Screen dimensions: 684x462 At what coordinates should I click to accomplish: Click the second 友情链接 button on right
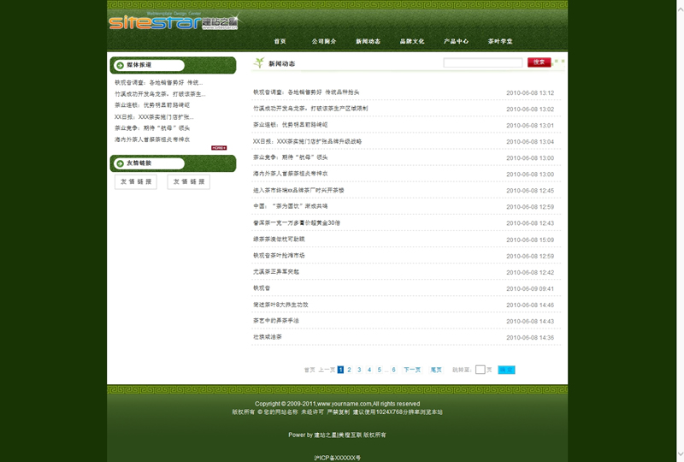[188, 182]
